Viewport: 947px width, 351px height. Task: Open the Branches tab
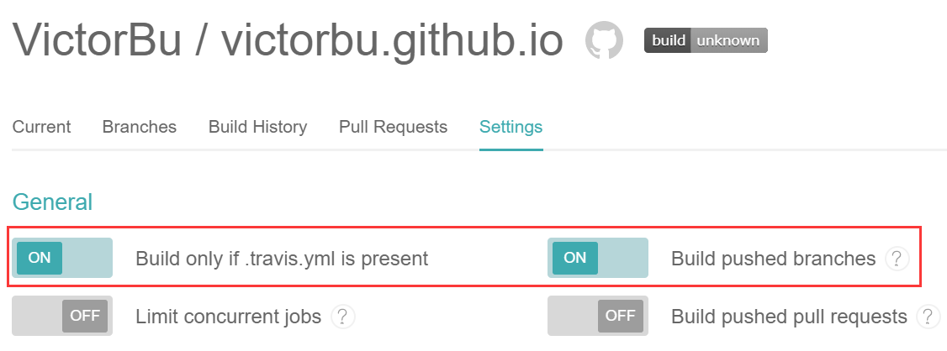tap(140, 127)
